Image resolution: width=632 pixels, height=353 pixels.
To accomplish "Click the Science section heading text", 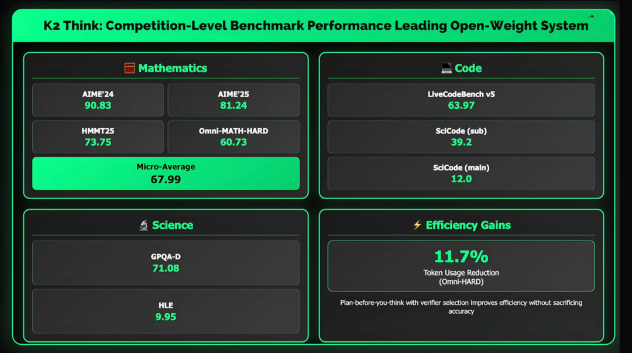I will pyautogui.click(x=173, y=225).
